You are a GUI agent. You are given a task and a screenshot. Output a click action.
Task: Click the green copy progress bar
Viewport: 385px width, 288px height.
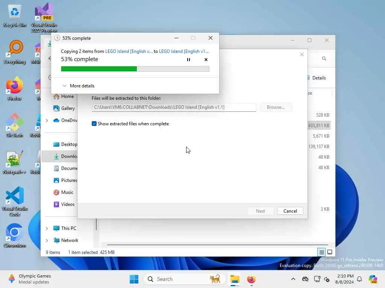[x=135, y=69]
